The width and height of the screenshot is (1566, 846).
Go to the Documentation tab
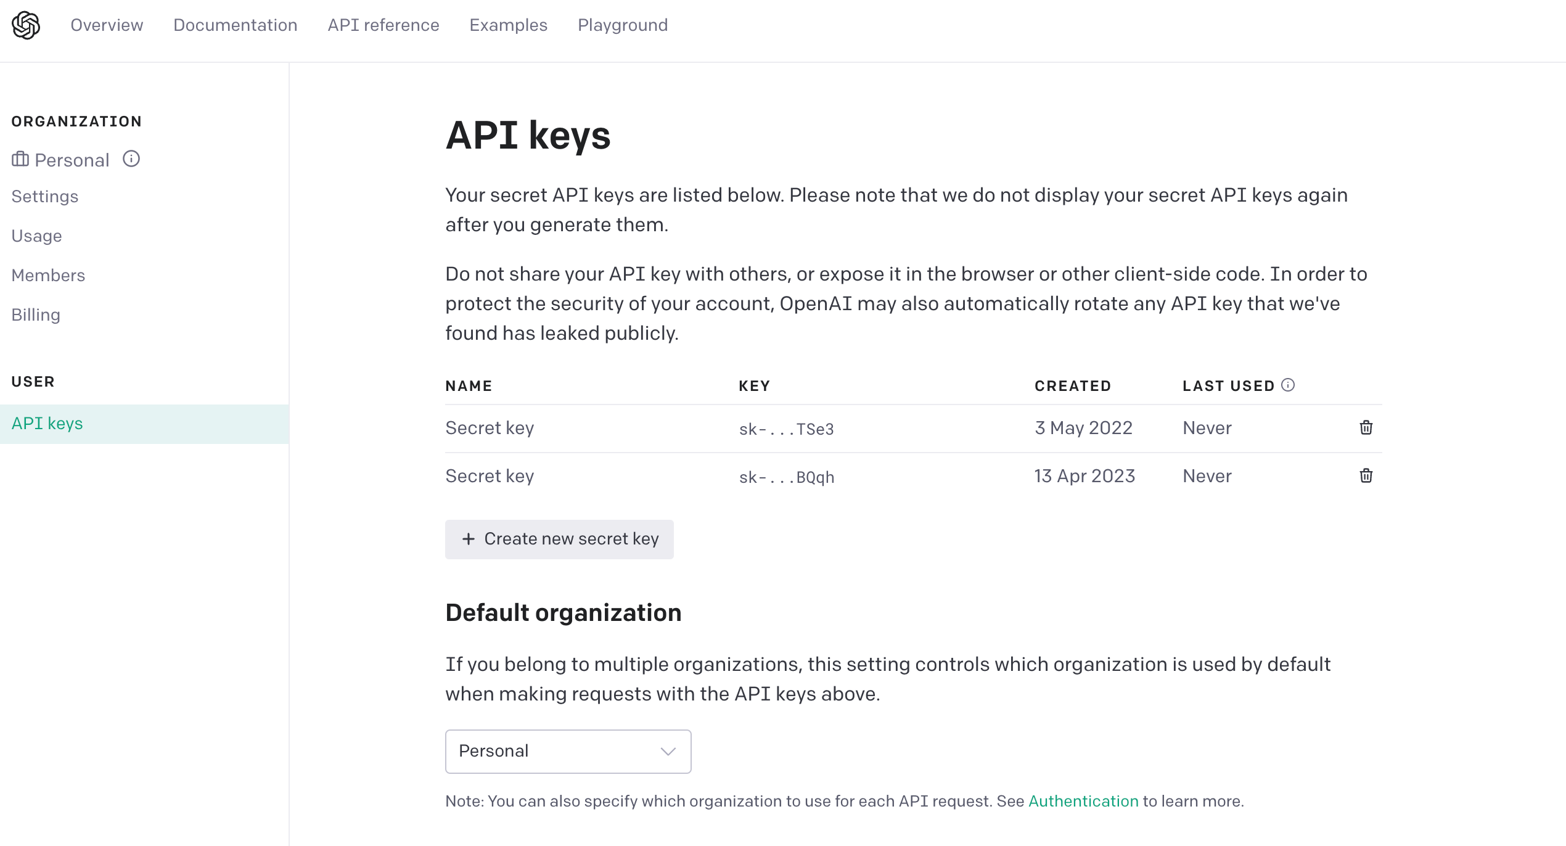235,25
